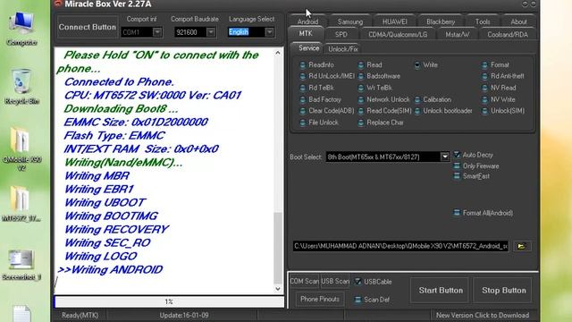Image resolution: width=572 pixels, height=322 pixels.
Task: Open the Recycle Bin desktop icon
Action: [x=21, y=87]
